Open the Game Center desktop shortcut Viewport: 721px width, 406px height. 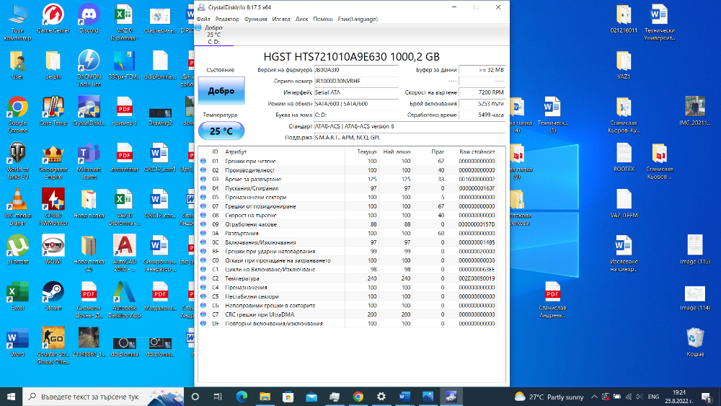(x=53, y=19)
